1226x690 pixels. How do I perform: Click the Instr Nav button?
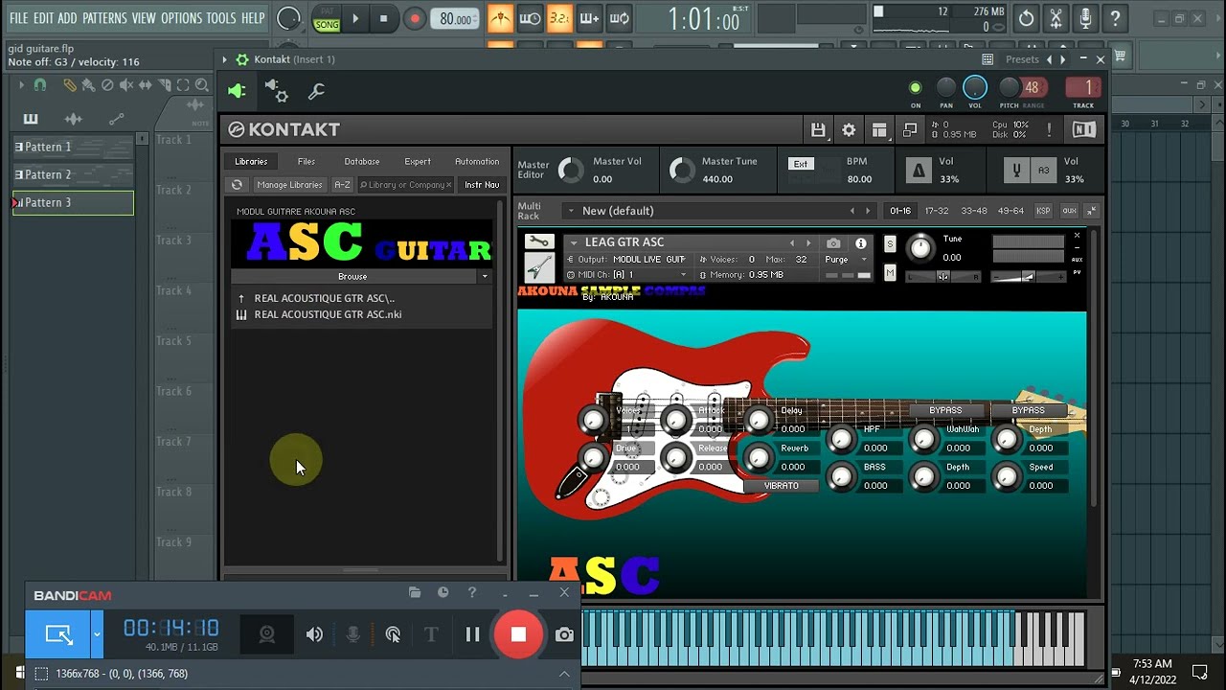482,184
